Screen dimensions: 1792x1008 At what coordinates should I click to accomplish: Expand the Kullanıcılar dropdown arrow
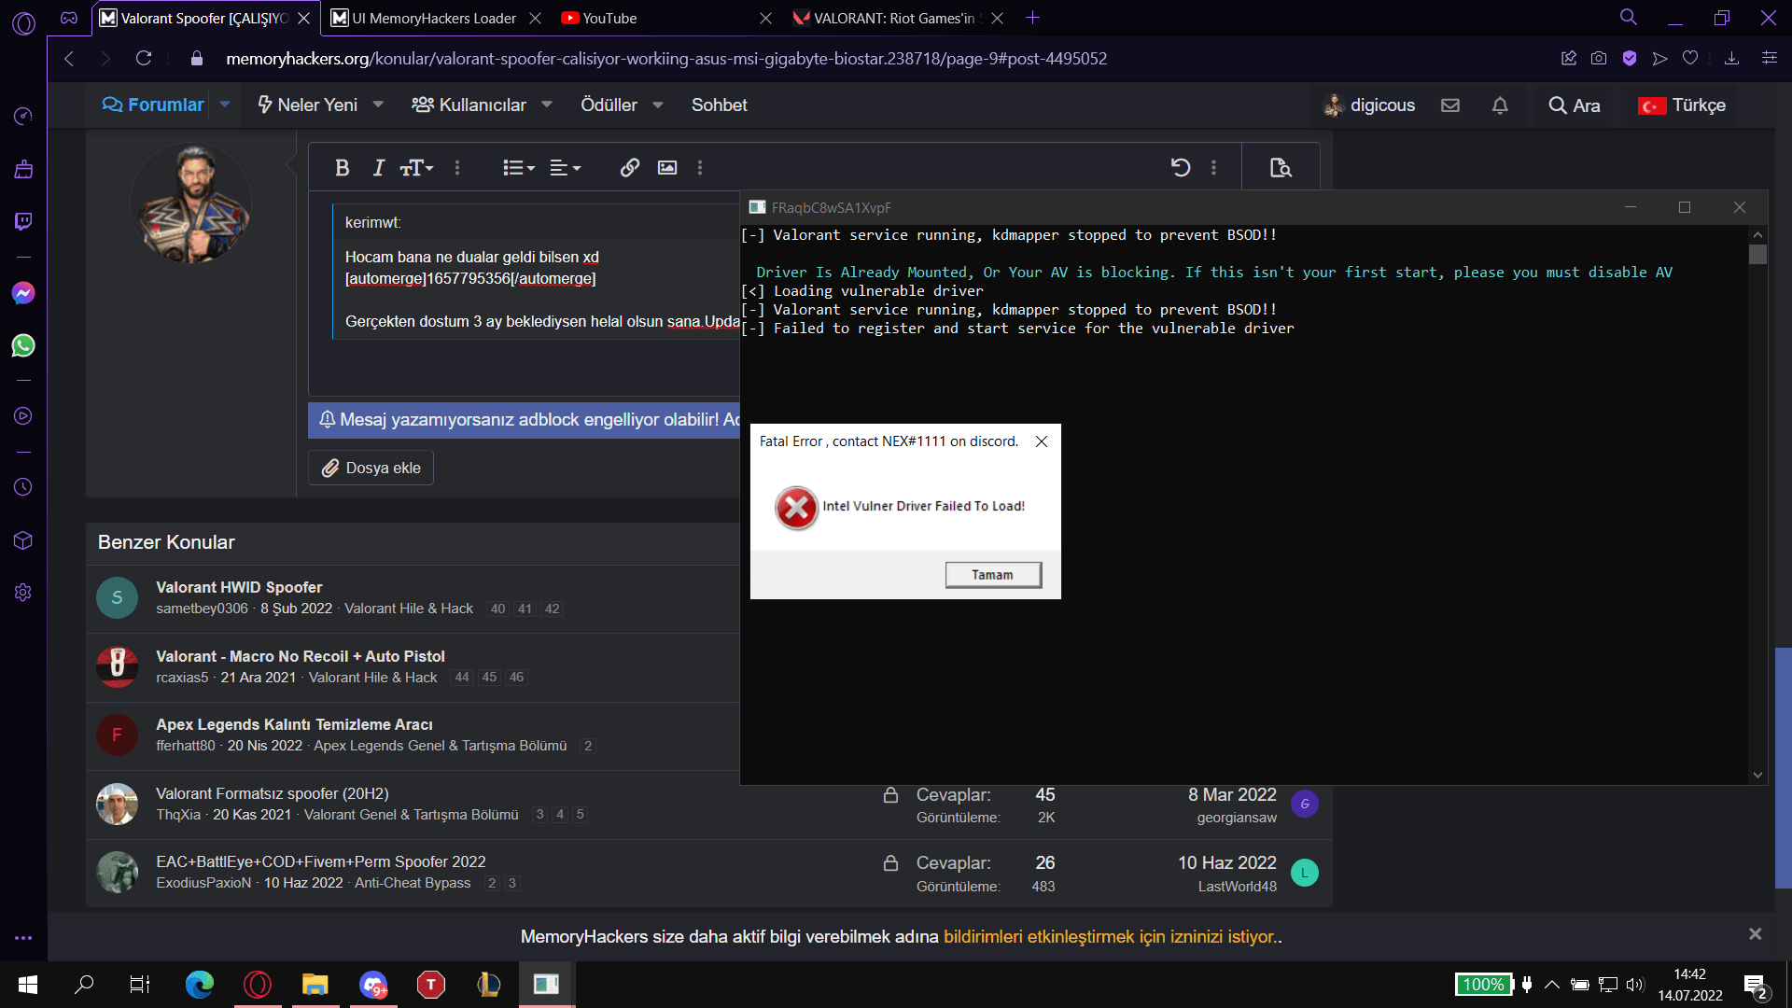[x=547, y=105]
